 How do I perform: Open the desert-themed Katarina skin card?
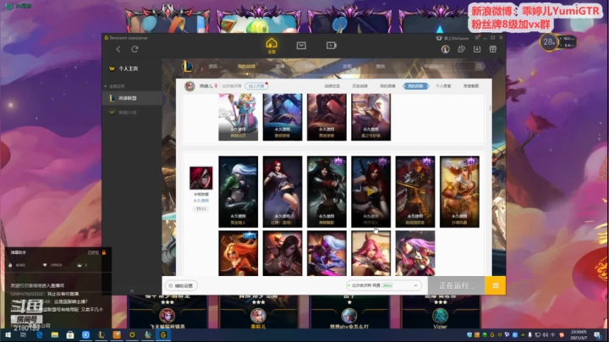(x=459, y=191)
